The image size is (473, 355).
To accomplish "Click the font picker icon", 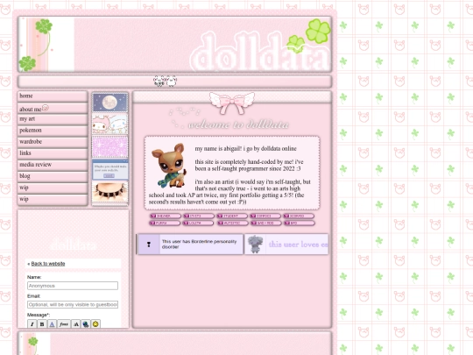I will click(x=64, y=324).
